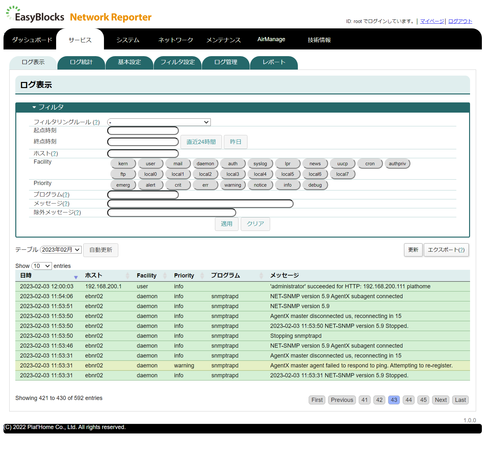
Task: Focus the 終点時刻 input field
Action: click(x=143, y=142)
